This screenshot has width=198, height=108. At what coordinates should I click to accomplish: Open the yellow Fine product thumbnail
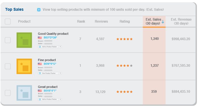[24, 66]
